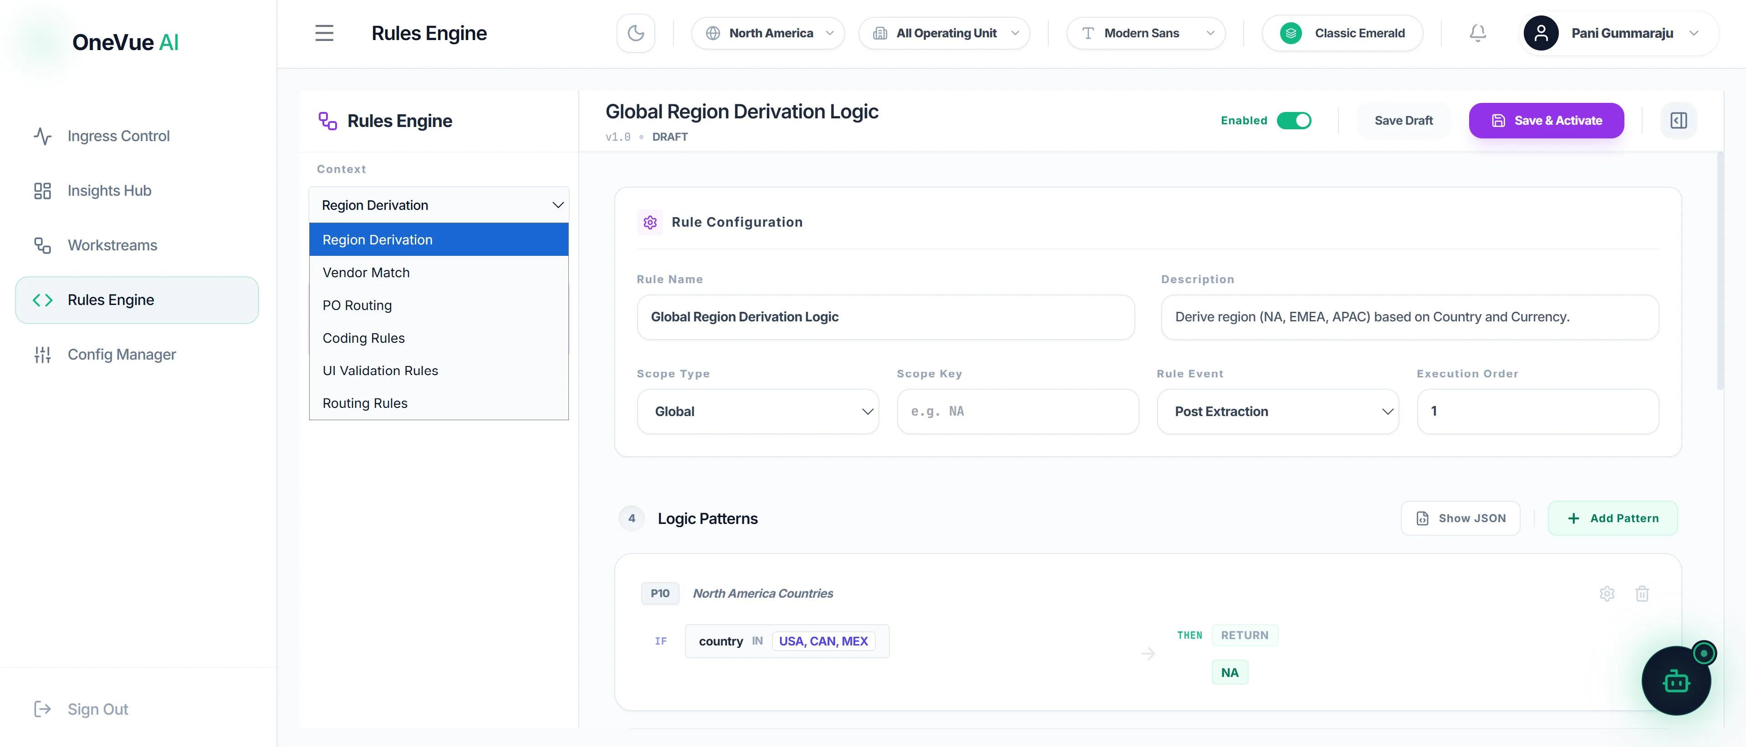The image size is (1746, 747).
Task: Click the Logic Patterns count badge 4
Action: (631, 518)
